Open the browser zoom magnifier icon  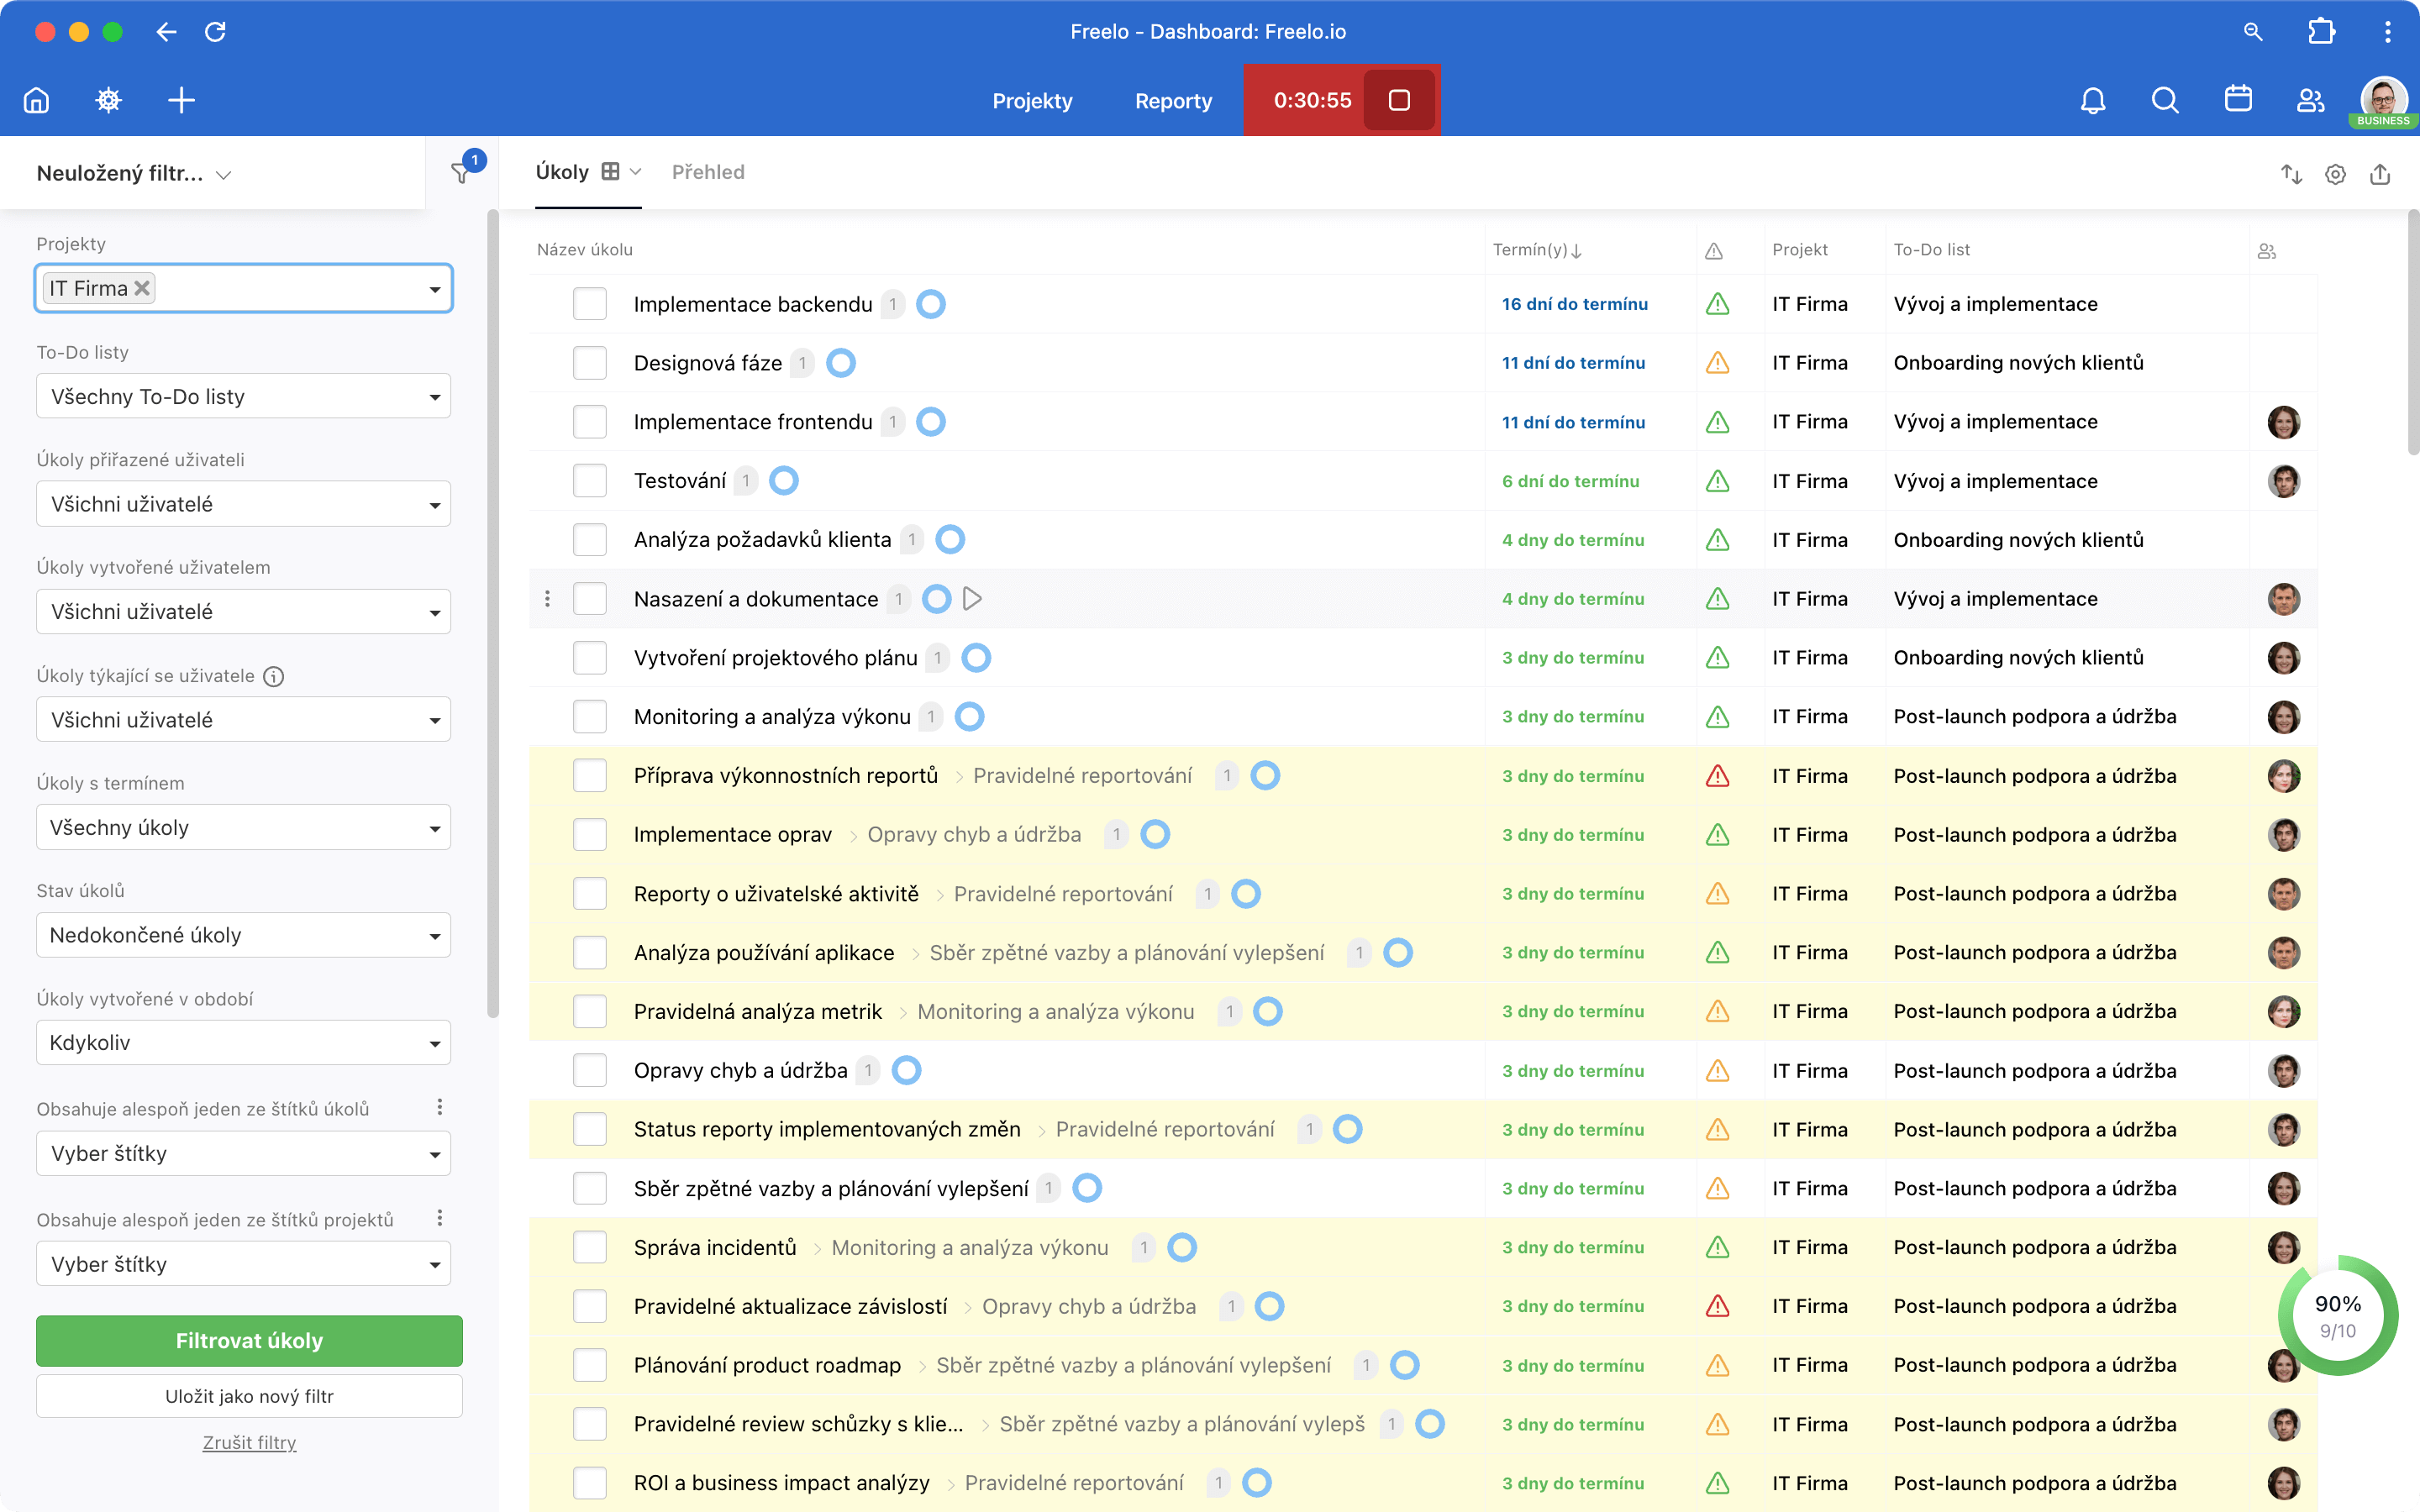(x=2253, y=32)
